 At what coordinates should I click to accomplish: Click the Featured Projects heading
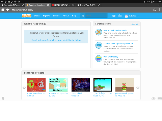coord(34,73)
